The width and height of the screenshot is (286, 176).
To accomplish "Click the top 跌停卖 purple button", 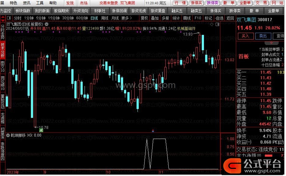I will coord(213,3).
